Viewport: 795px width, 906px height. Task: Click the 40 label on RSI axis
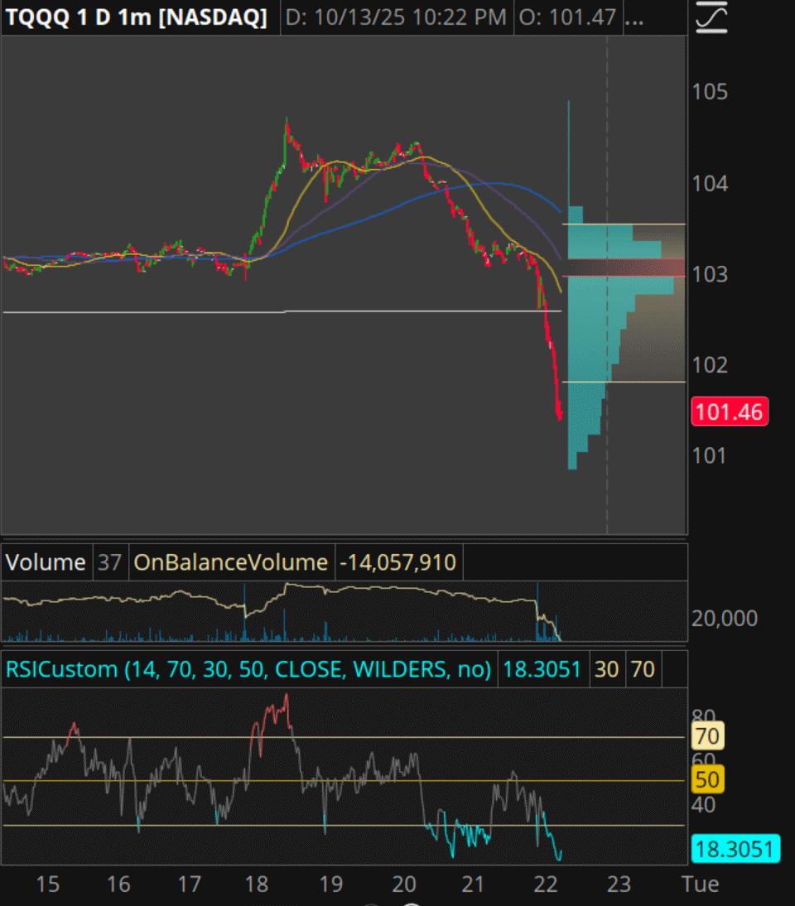click(x=703, y=805)
